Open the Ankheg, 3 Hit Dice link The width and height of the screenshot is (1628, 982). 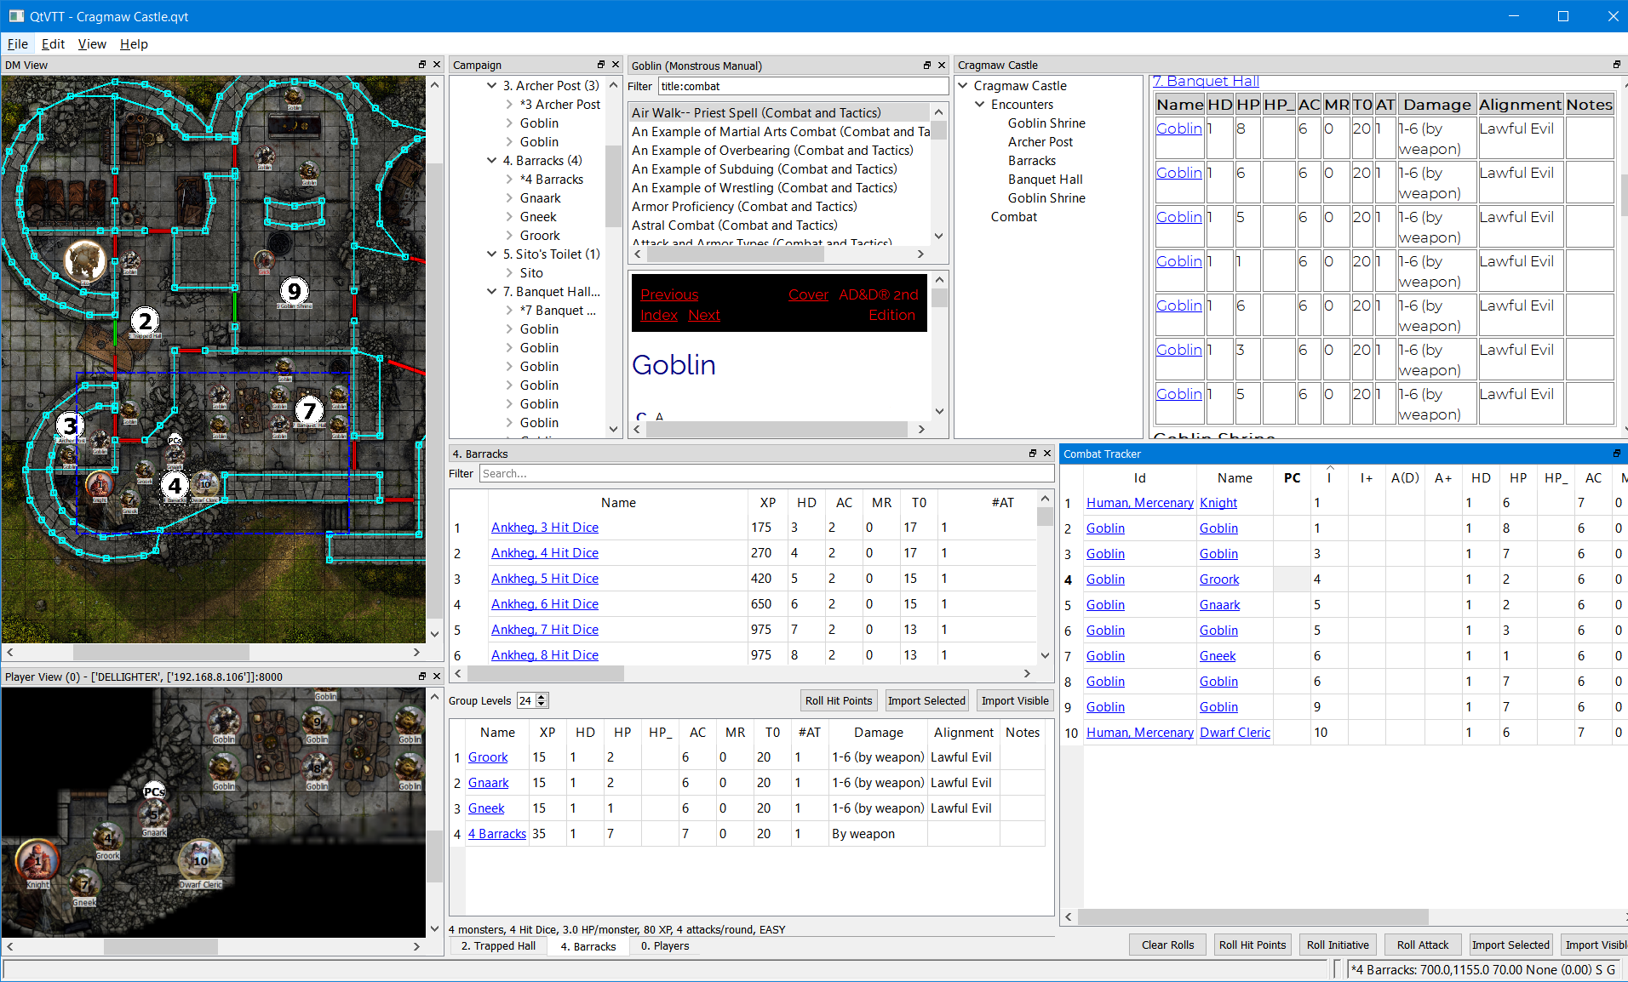point(544,528)
